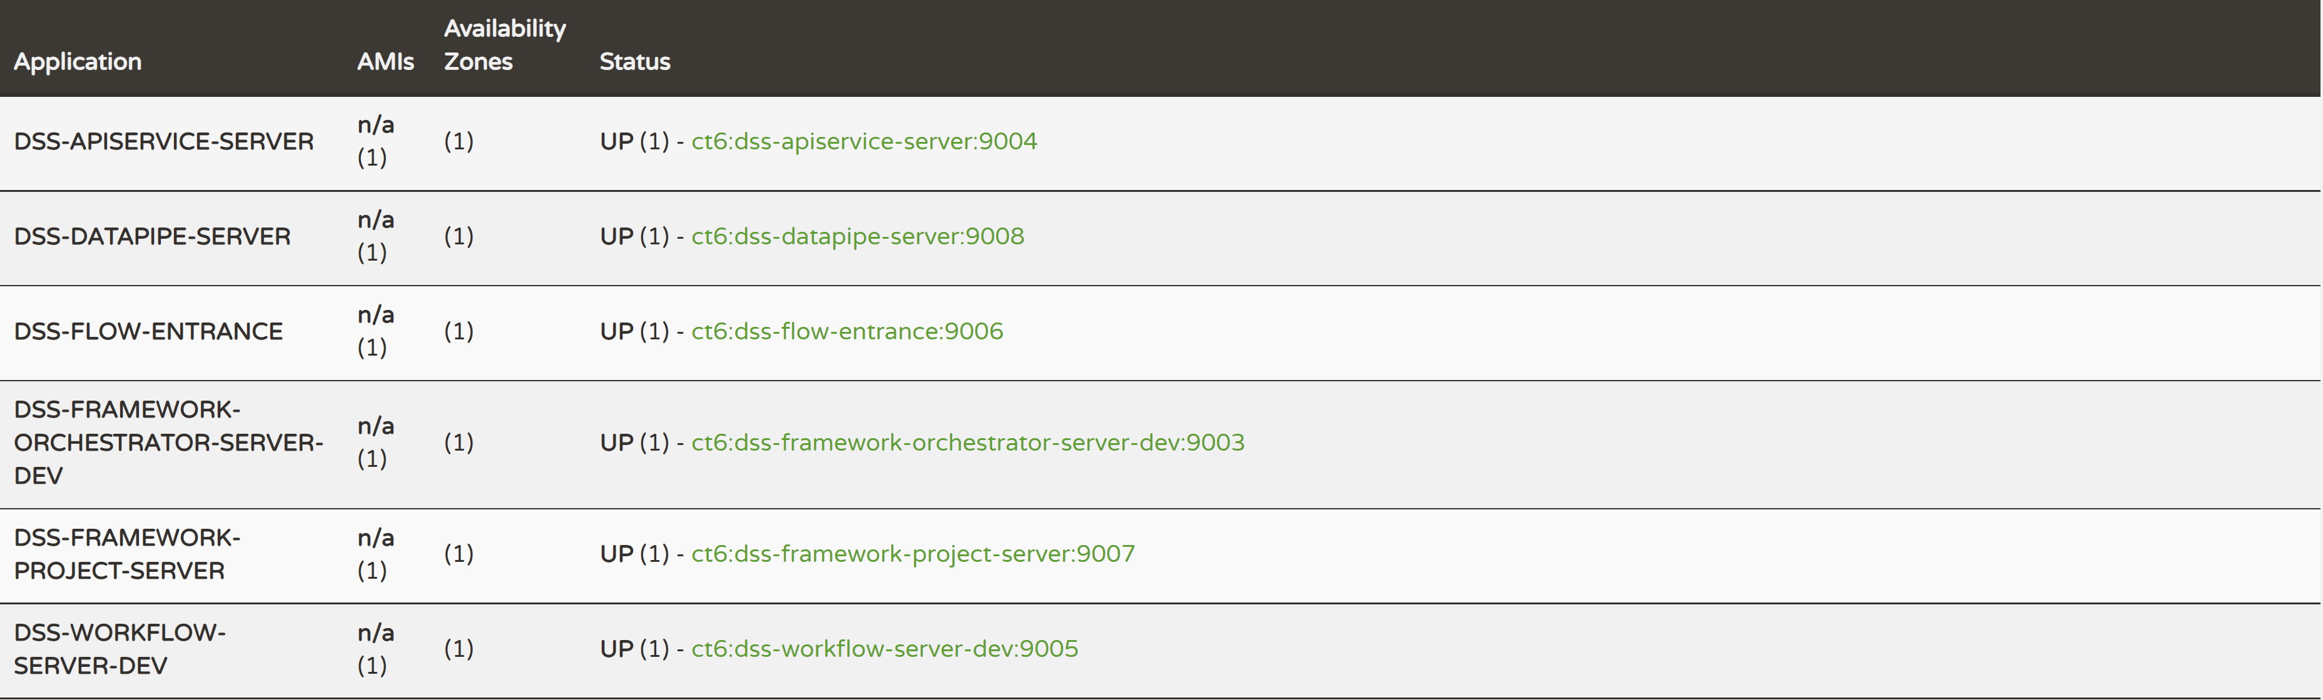The height and width of the screenshot is (700, 2323).
Task: Select the Availability Zones column header
Action: [x=505, y=45]
